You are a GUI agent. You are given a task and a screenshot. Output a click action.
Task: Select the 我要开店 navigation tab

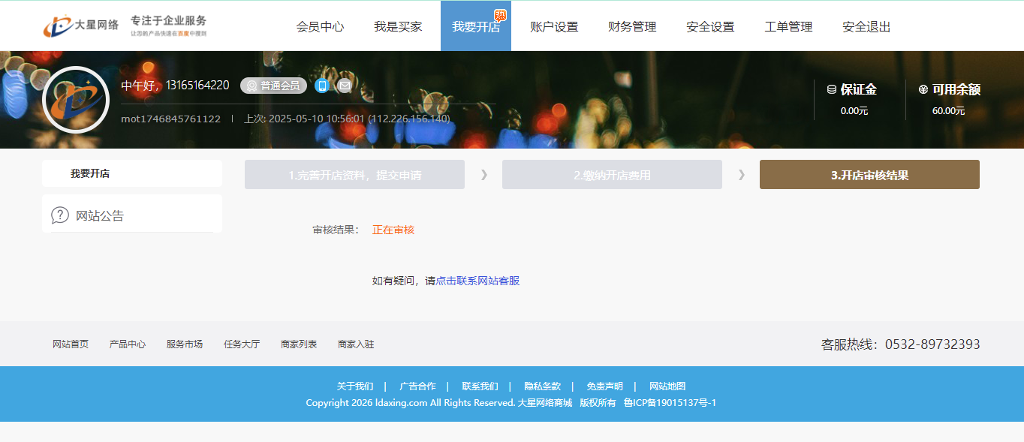pos(475,26)
